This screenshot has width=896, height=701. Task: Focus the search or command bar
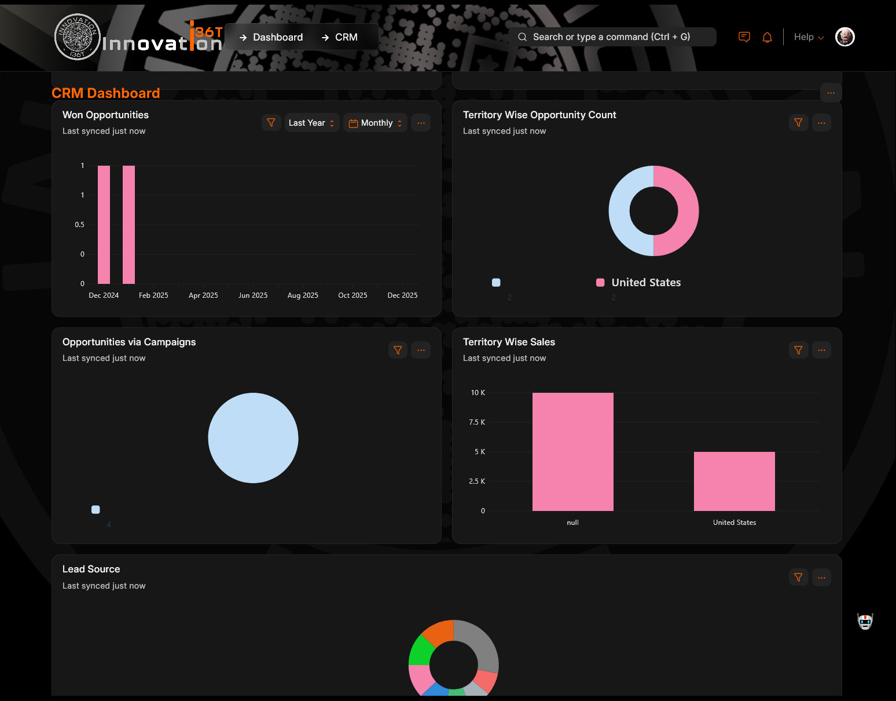(611, 37)
